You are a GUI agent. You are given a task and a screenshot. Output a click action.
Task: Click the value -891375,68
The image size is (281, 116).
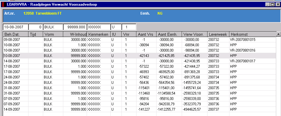pyautogui.click(x=192, y=77)
